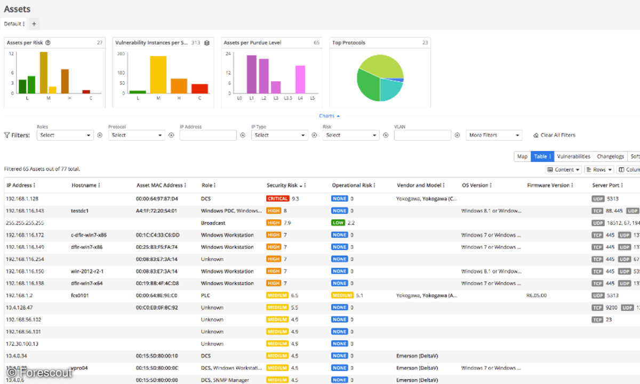Image resolution: width=640 pixels, height=384 pixels.
Task: Collapse the Charts section
Action: (x=329, y=116)
